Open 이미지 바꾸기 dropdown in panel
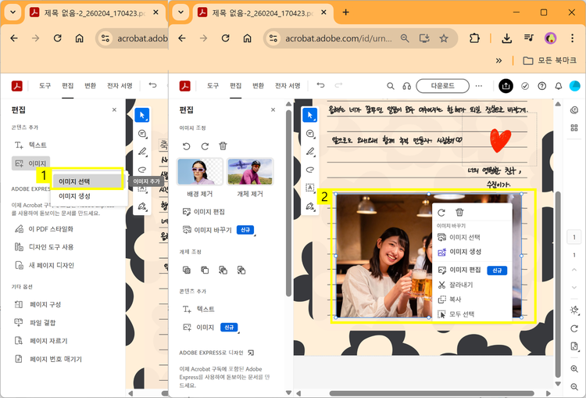 tap(219, 230)
